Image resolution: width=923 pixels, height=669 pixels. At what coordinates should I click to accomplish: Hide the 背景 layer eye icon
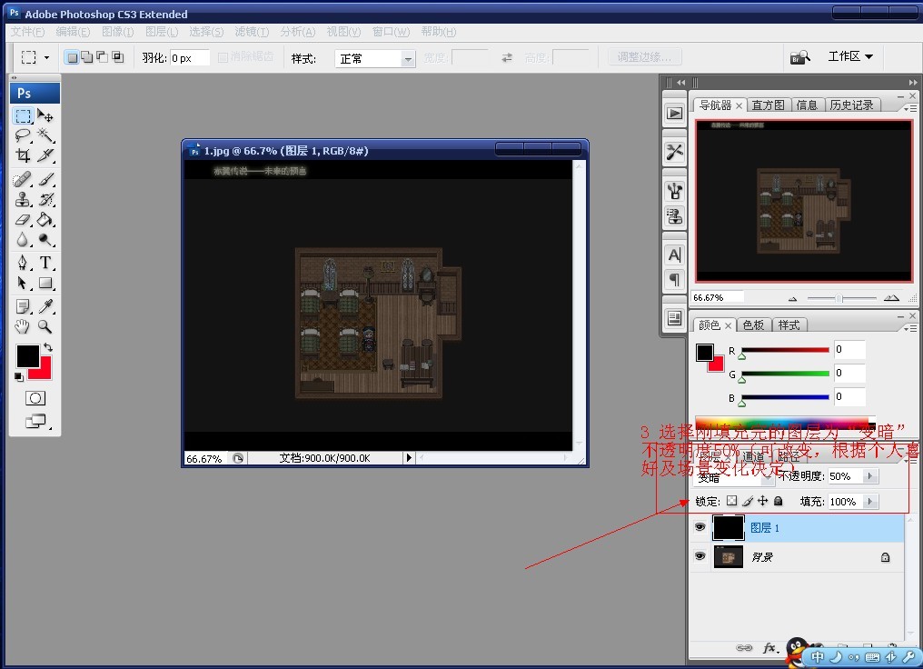click(x=700, y=556)
